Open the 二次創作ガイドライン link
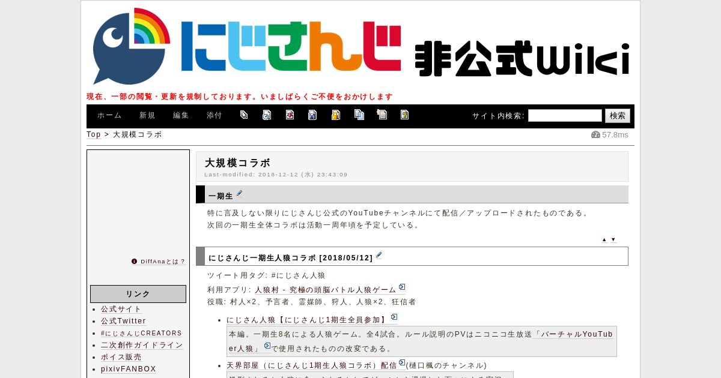This screenshot has height=378, width=721. pyautogui.click(x=142, y=345)
